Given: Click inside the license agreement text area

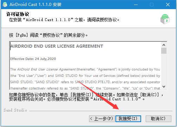Looking at the screenshot, I should pos(86,66).
